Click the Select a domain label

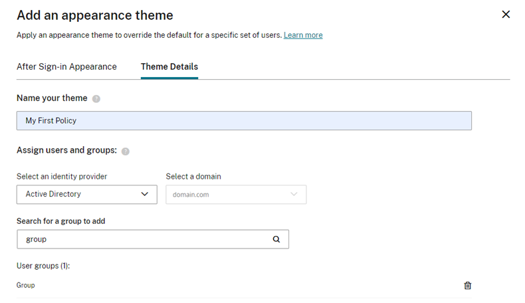(193, 176)
